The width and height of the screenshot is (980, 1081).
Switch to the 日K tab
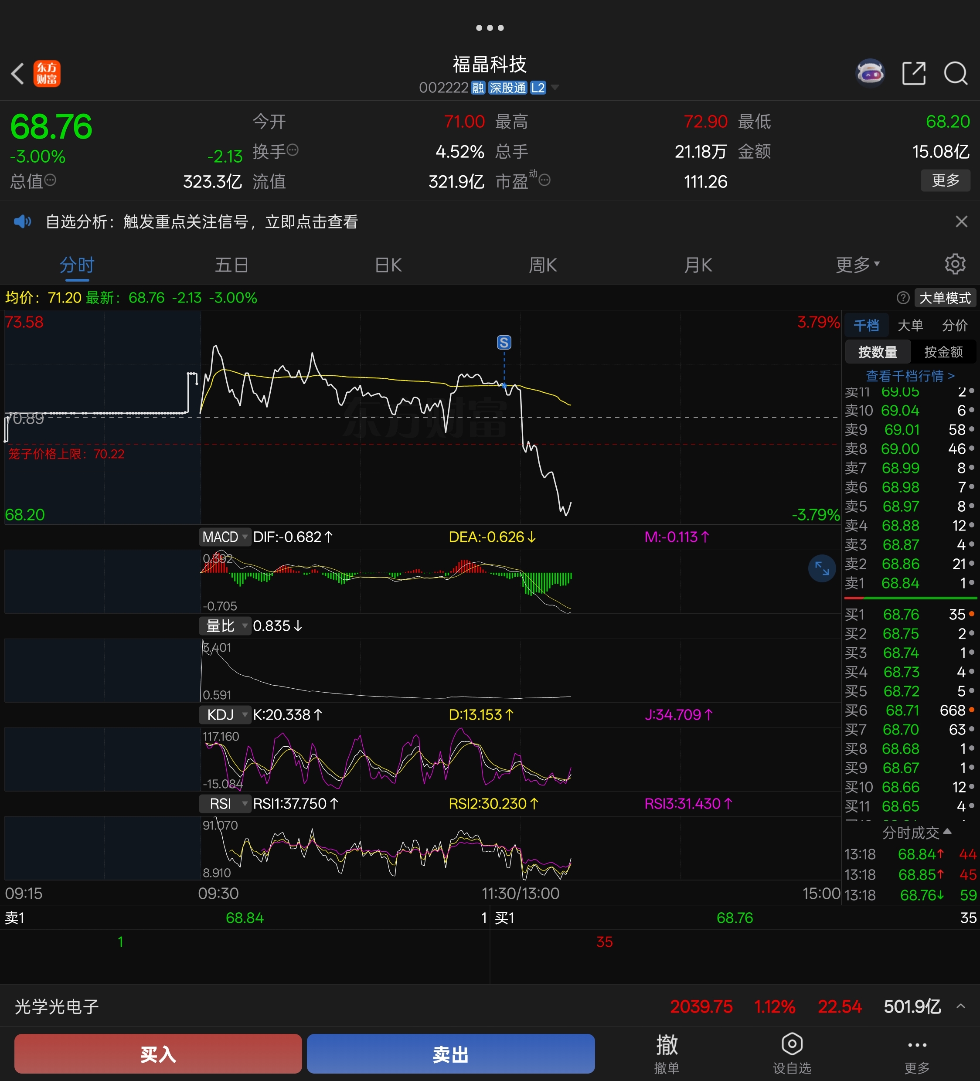coord(388,264)
